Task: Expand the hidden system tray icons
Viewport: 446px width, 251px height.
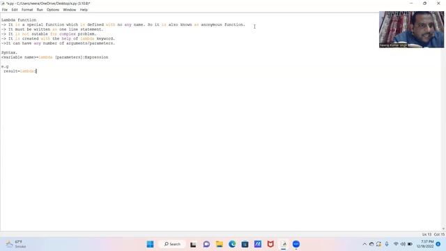Action: (x=364, y=244)
